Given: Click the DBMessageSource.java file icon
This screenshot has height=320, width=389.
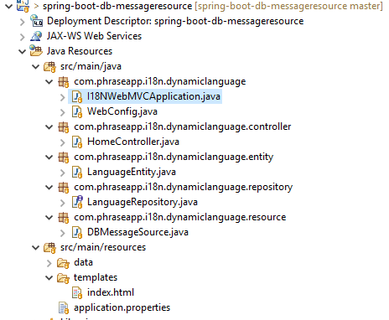Looking at the screenshot, I should tap(77, 232).
